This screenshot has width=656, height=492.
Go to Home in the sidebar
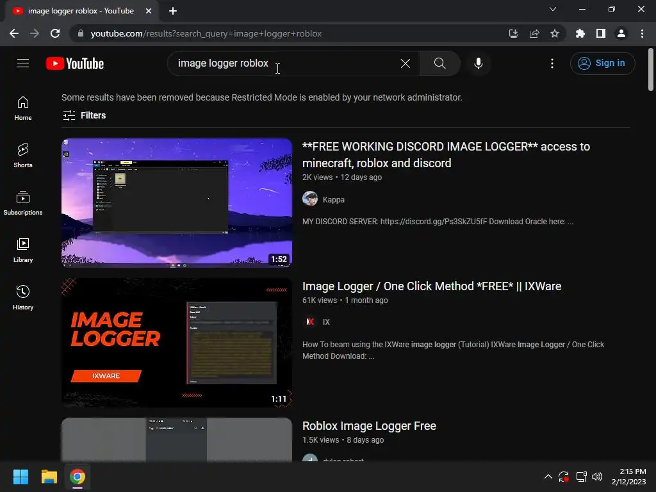(x=23, y=108)
